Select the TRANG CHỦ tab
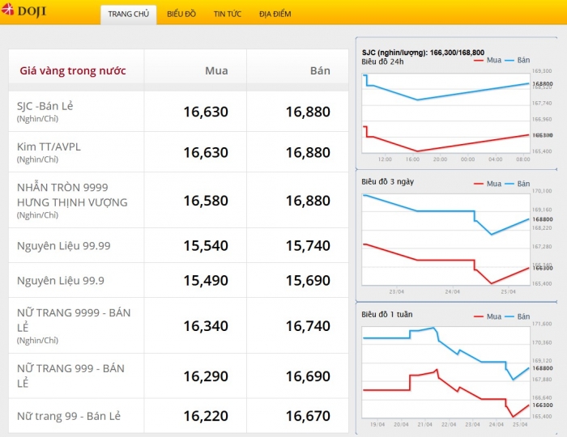 coord(128,15)
